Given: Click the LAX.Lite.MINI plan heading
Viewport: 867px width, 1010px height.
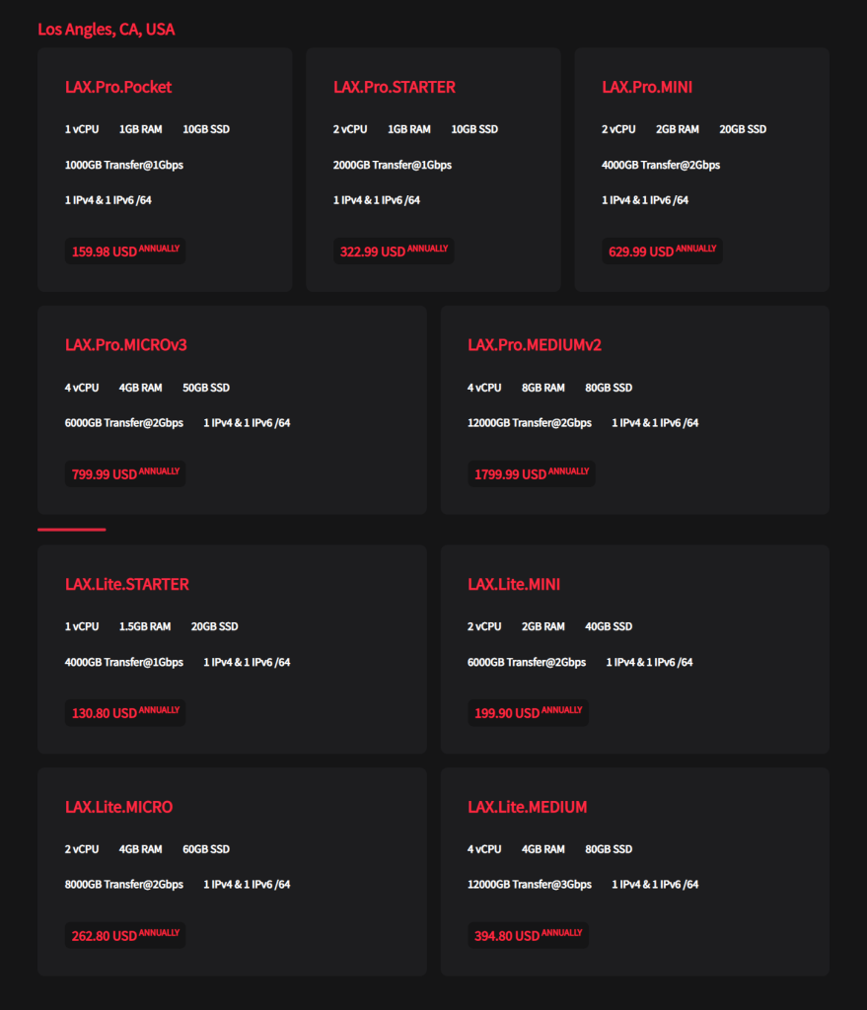Looking at the screenshot, I should [x=514, y=584].
